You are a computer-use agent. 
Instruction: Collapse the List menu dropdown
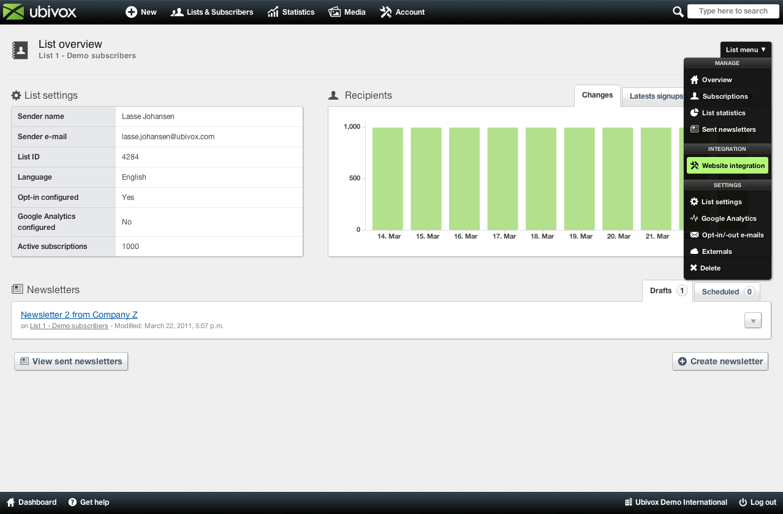(x=746, y=50)
